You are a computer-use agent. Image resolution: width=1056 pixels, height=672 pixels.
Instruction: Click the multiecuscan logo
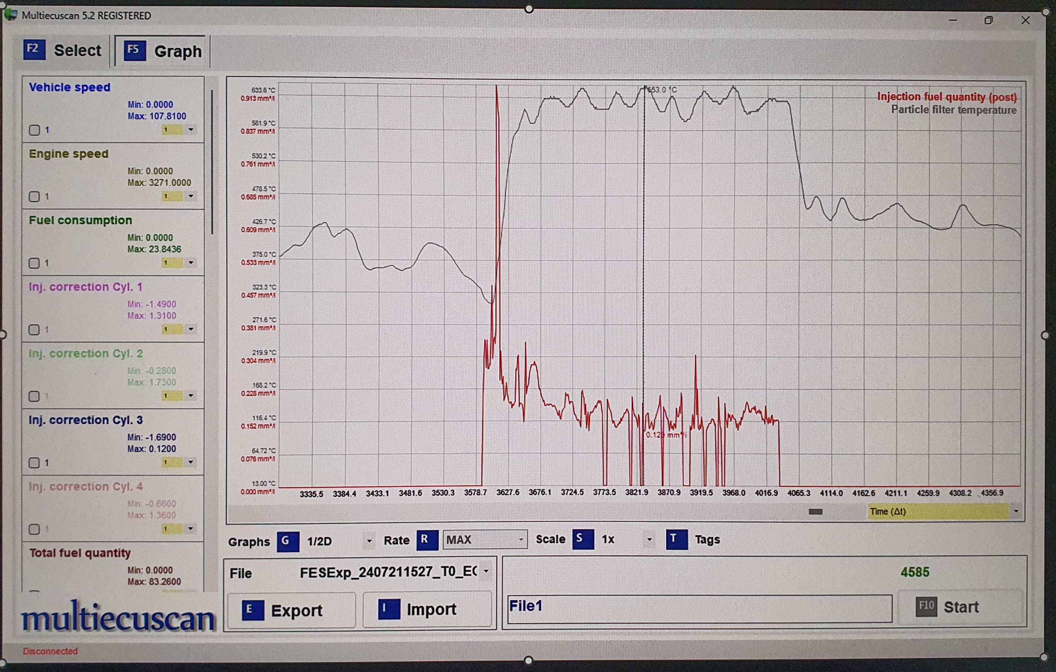click(118, 617)
